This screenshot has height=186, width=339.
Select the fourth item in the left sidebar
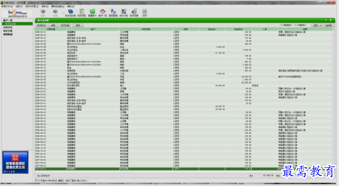tap(8, 31)
